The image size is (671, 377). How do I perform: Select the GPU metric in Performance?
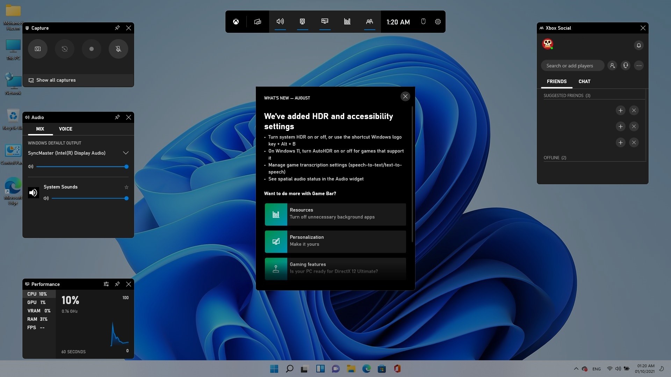39,302
